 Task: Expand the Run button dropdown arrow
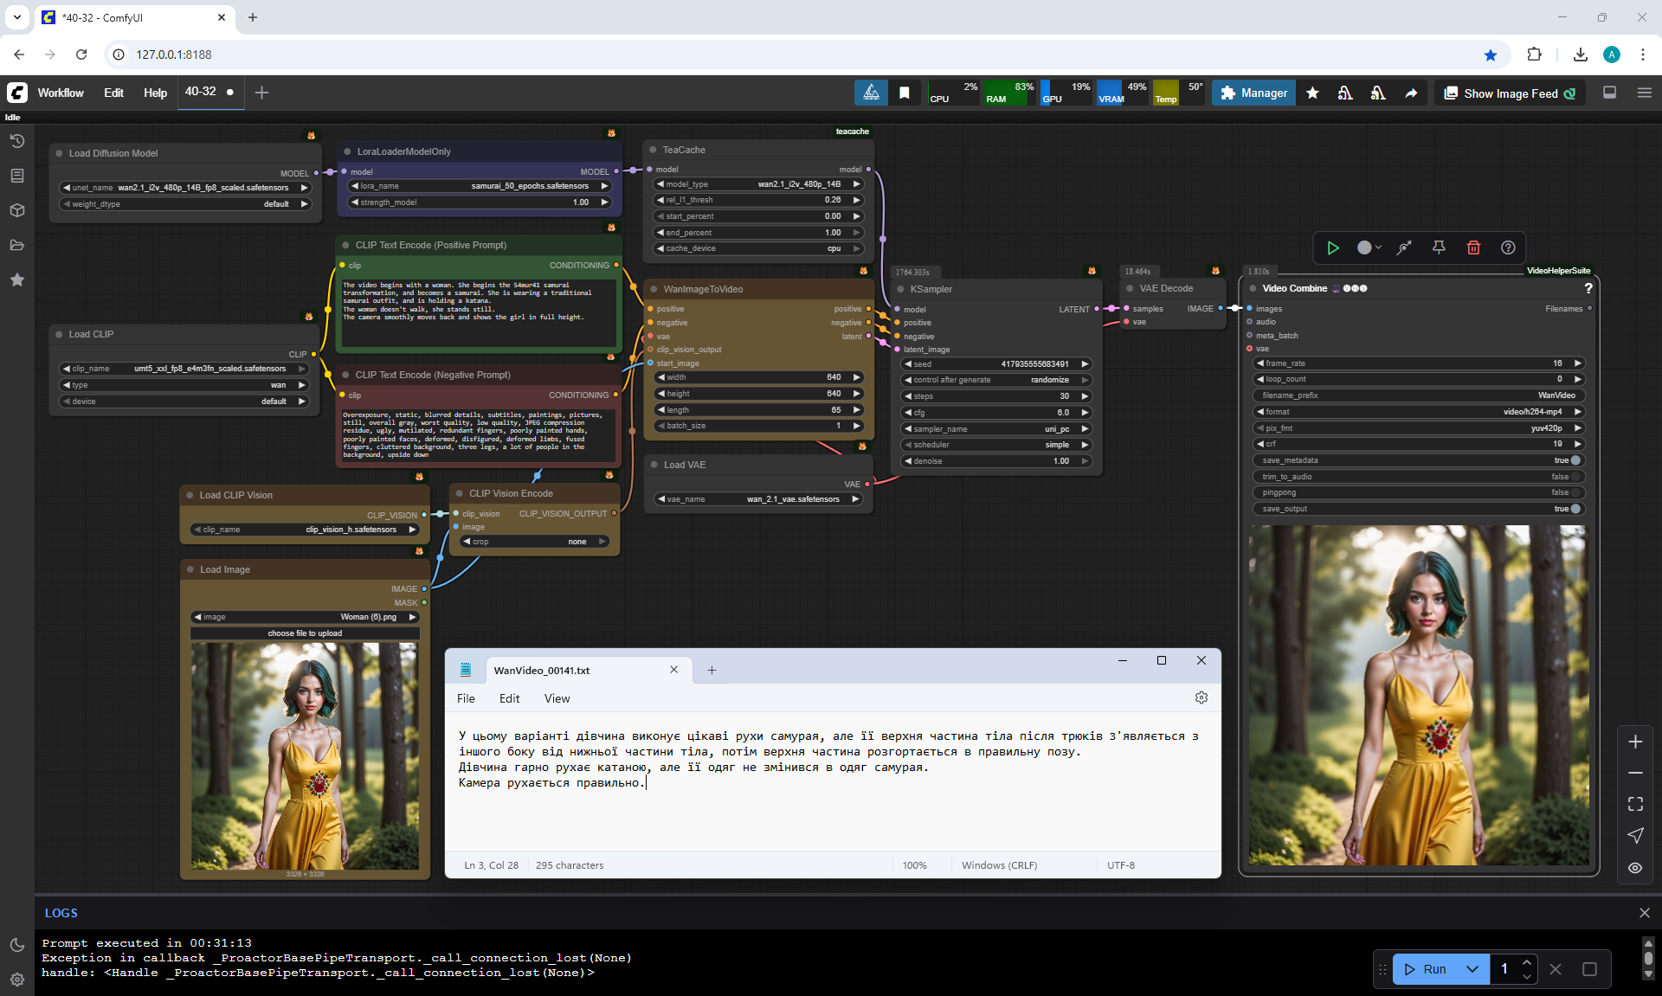(1472, 969)
